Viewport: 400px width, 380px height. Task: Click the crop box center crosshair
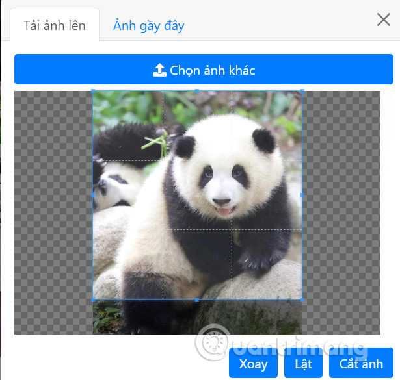click(x=198, y=196)
